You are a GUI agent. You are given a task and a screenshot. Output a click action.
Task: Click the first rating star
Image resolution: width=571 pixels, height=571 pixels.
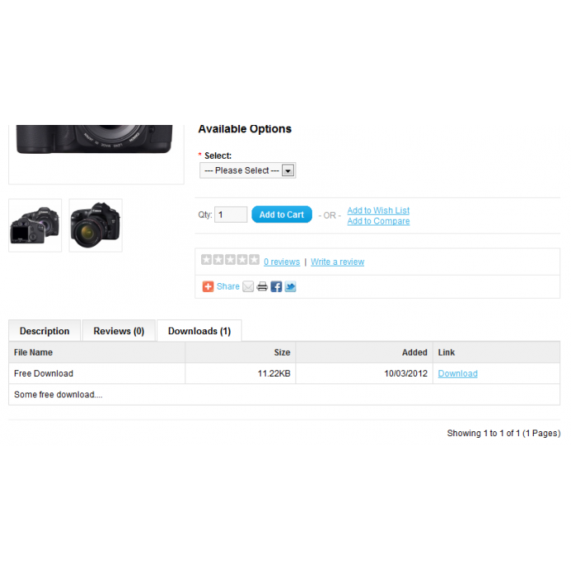coord(207,259)
